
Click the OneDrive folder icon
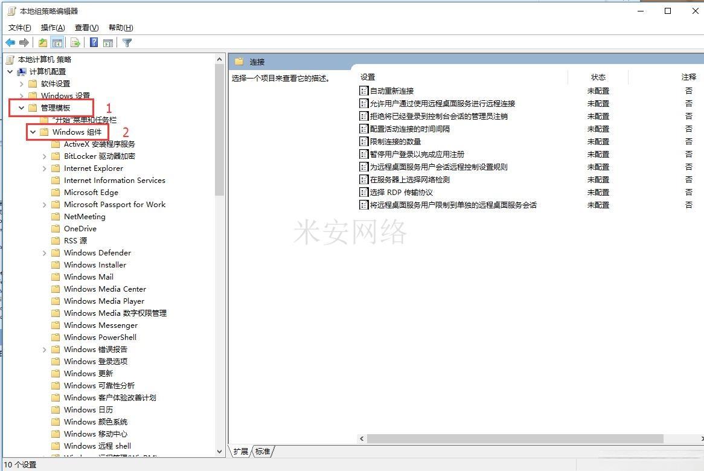click(x=56, y=228)
